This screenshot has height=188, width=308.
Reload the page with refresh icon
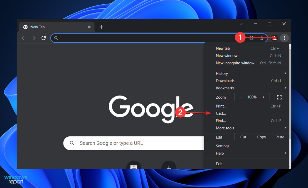point(44,38)
